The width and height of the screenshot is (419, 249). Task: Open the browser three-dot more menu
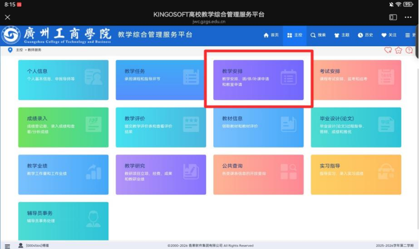click(408, 17)
